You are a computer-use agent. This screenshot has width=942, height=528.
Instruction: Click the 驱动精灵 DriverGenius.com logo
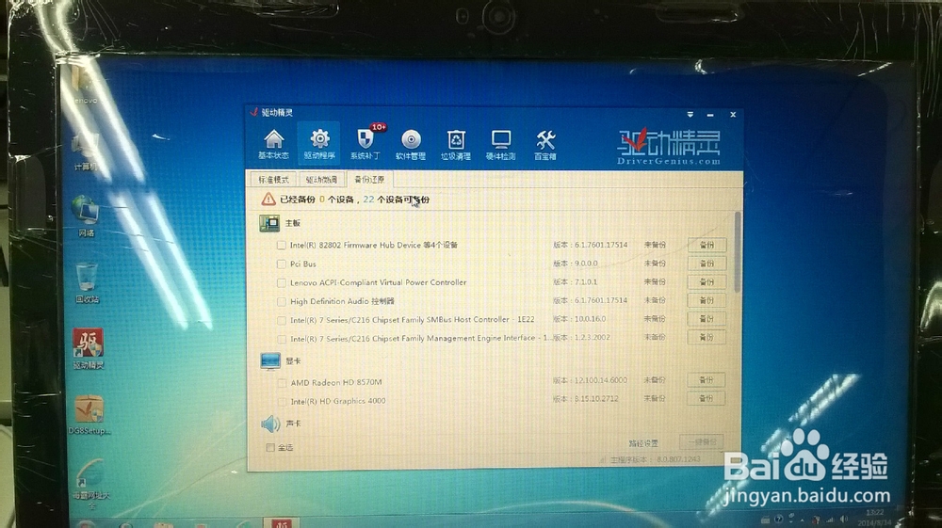coord(669,147)
